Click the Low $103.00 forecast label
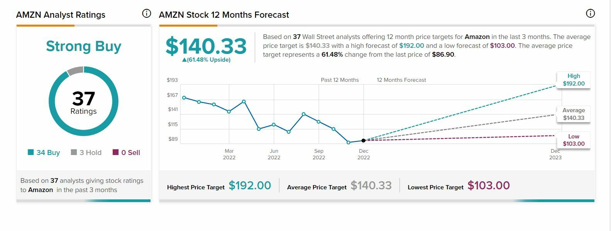 tap(574, 140)
